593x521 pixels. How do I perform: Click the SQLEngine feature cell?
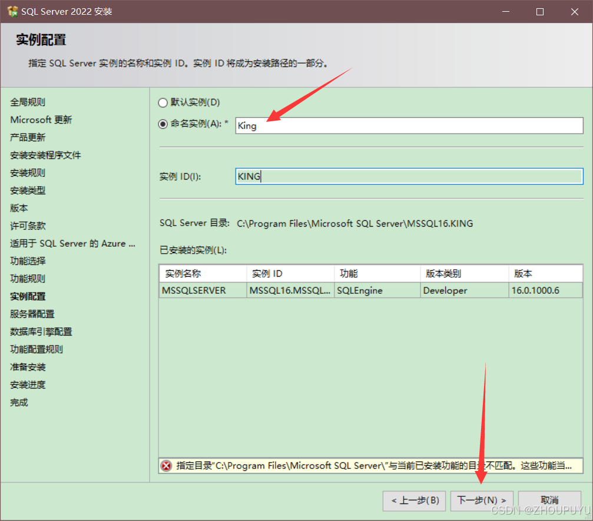pos(377,290)
